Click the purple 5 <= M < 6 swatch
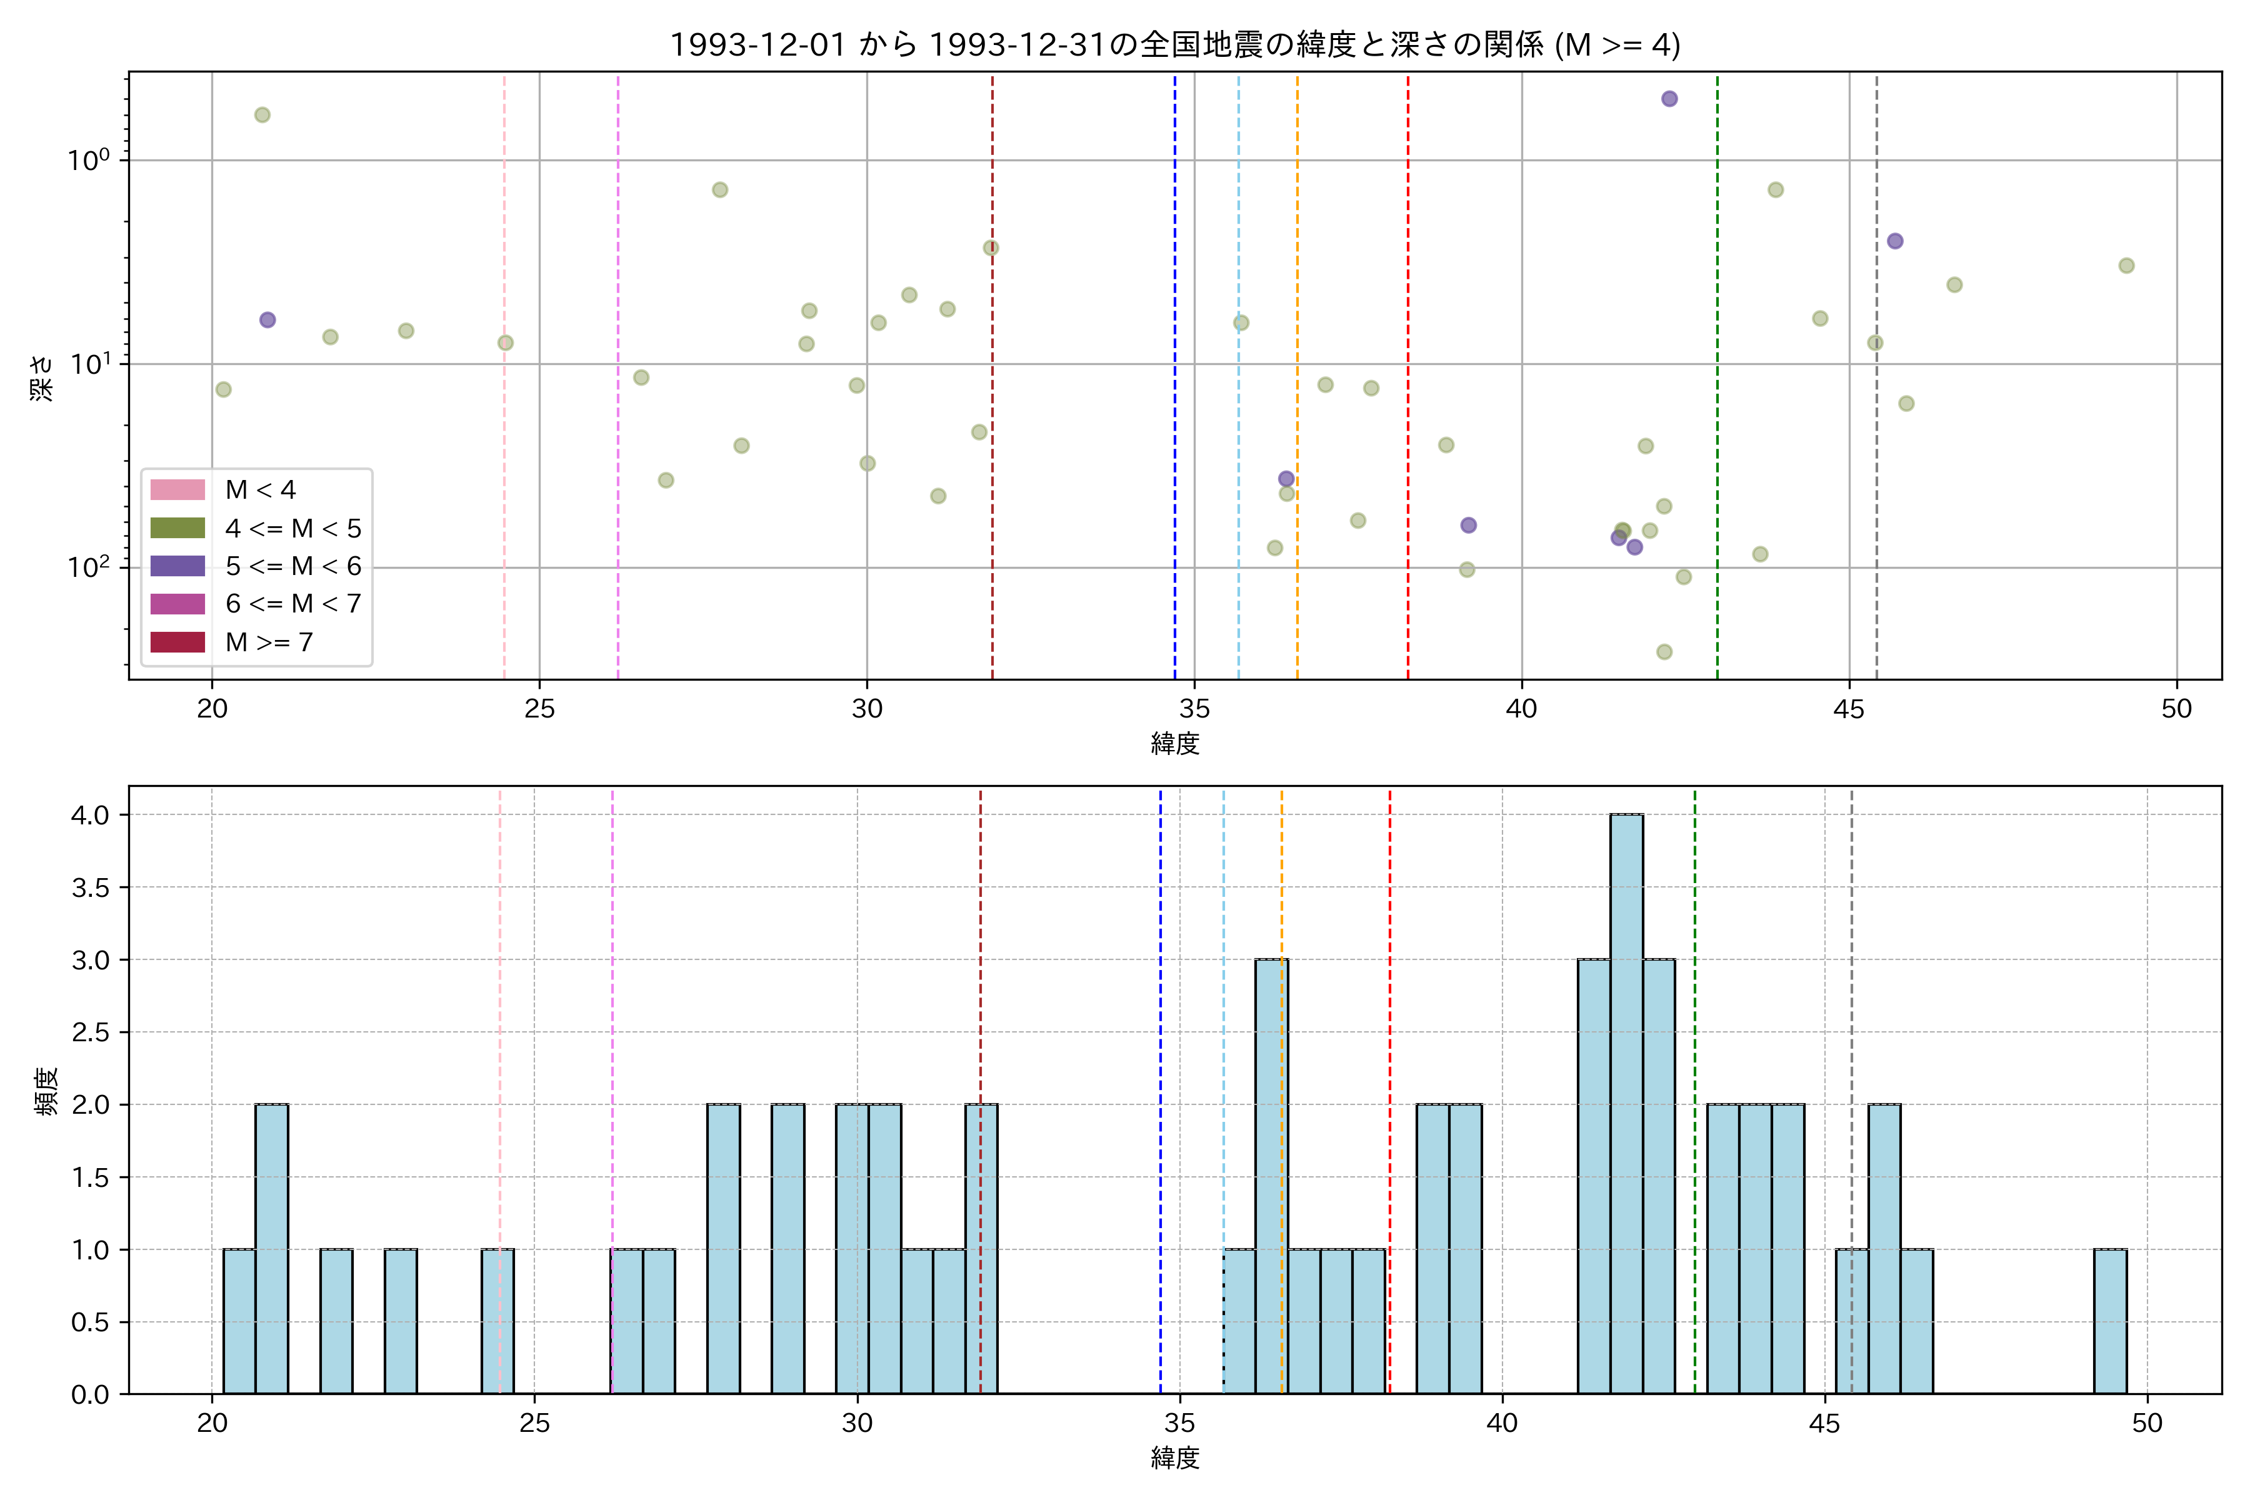 pos(177,566)
